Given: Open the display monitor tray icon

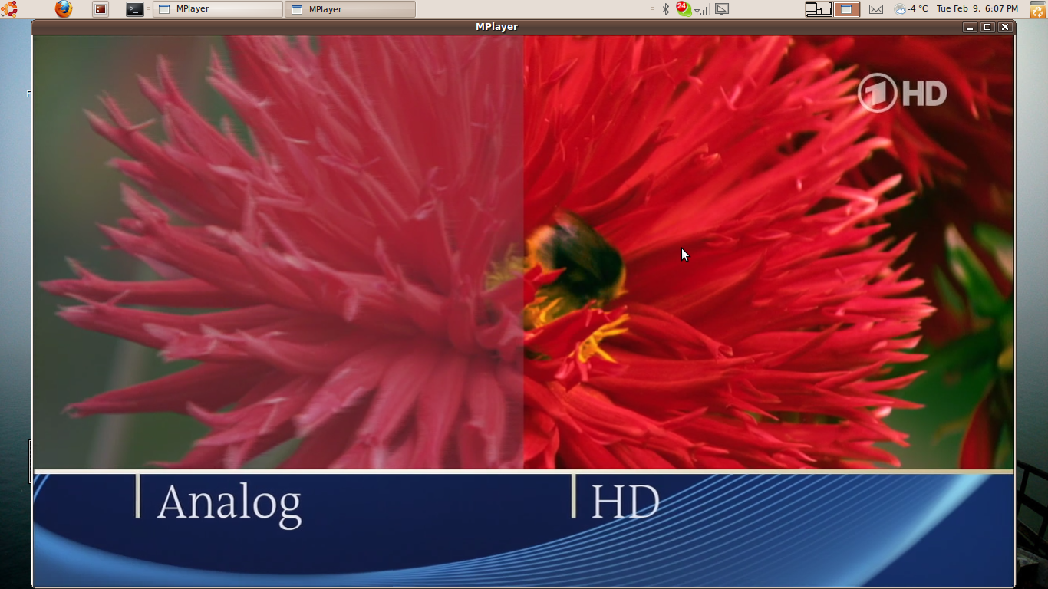Looking at the screenshot, I should point(721,9).
